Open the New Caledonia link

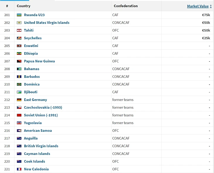pyautogui.click(x=36, y=169)
